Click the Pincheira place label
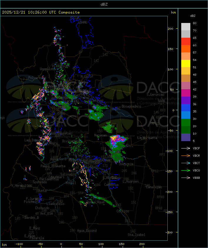This screenshot has height=248, width=208. tap(32, 202)
